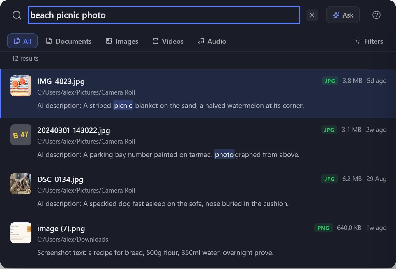Switch to the Documents tab

pos(69,41)
